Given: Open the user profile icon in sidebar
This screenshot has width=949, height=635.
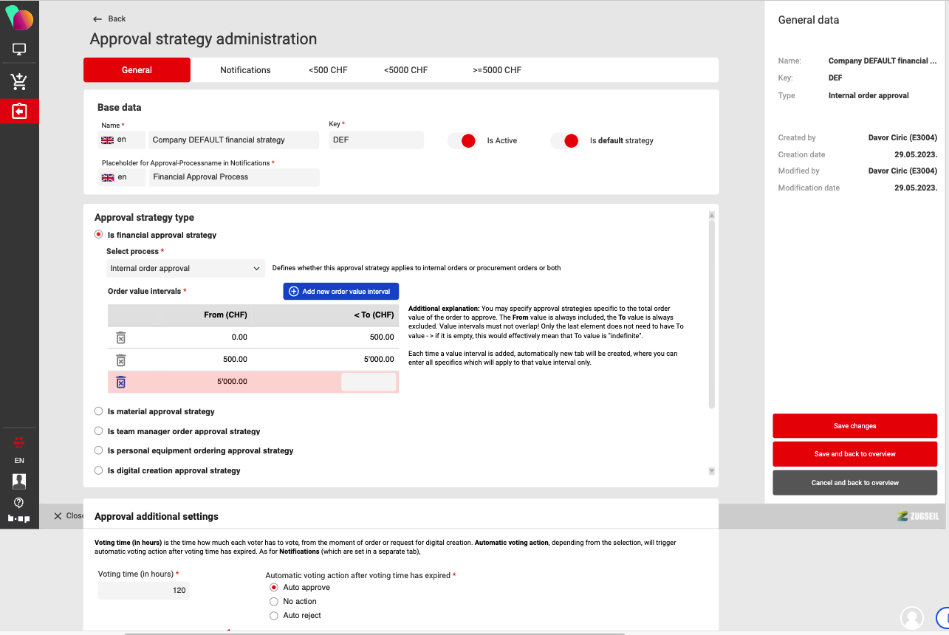Looking at the screenshot, I should point(19,481).
